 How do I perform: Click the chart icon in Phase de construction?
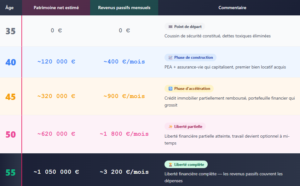pos(170,57)
